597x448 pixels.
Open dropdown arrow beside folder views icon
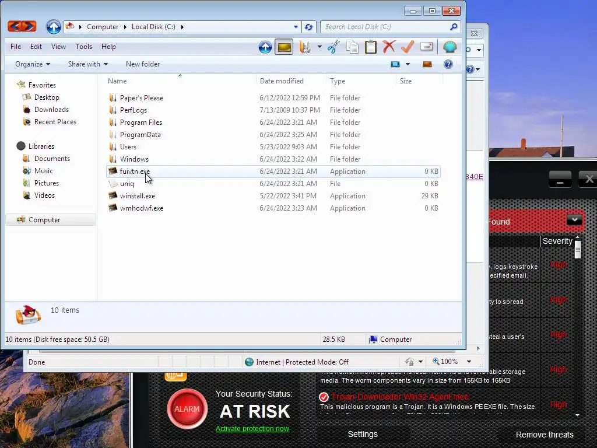coord(319,47)
